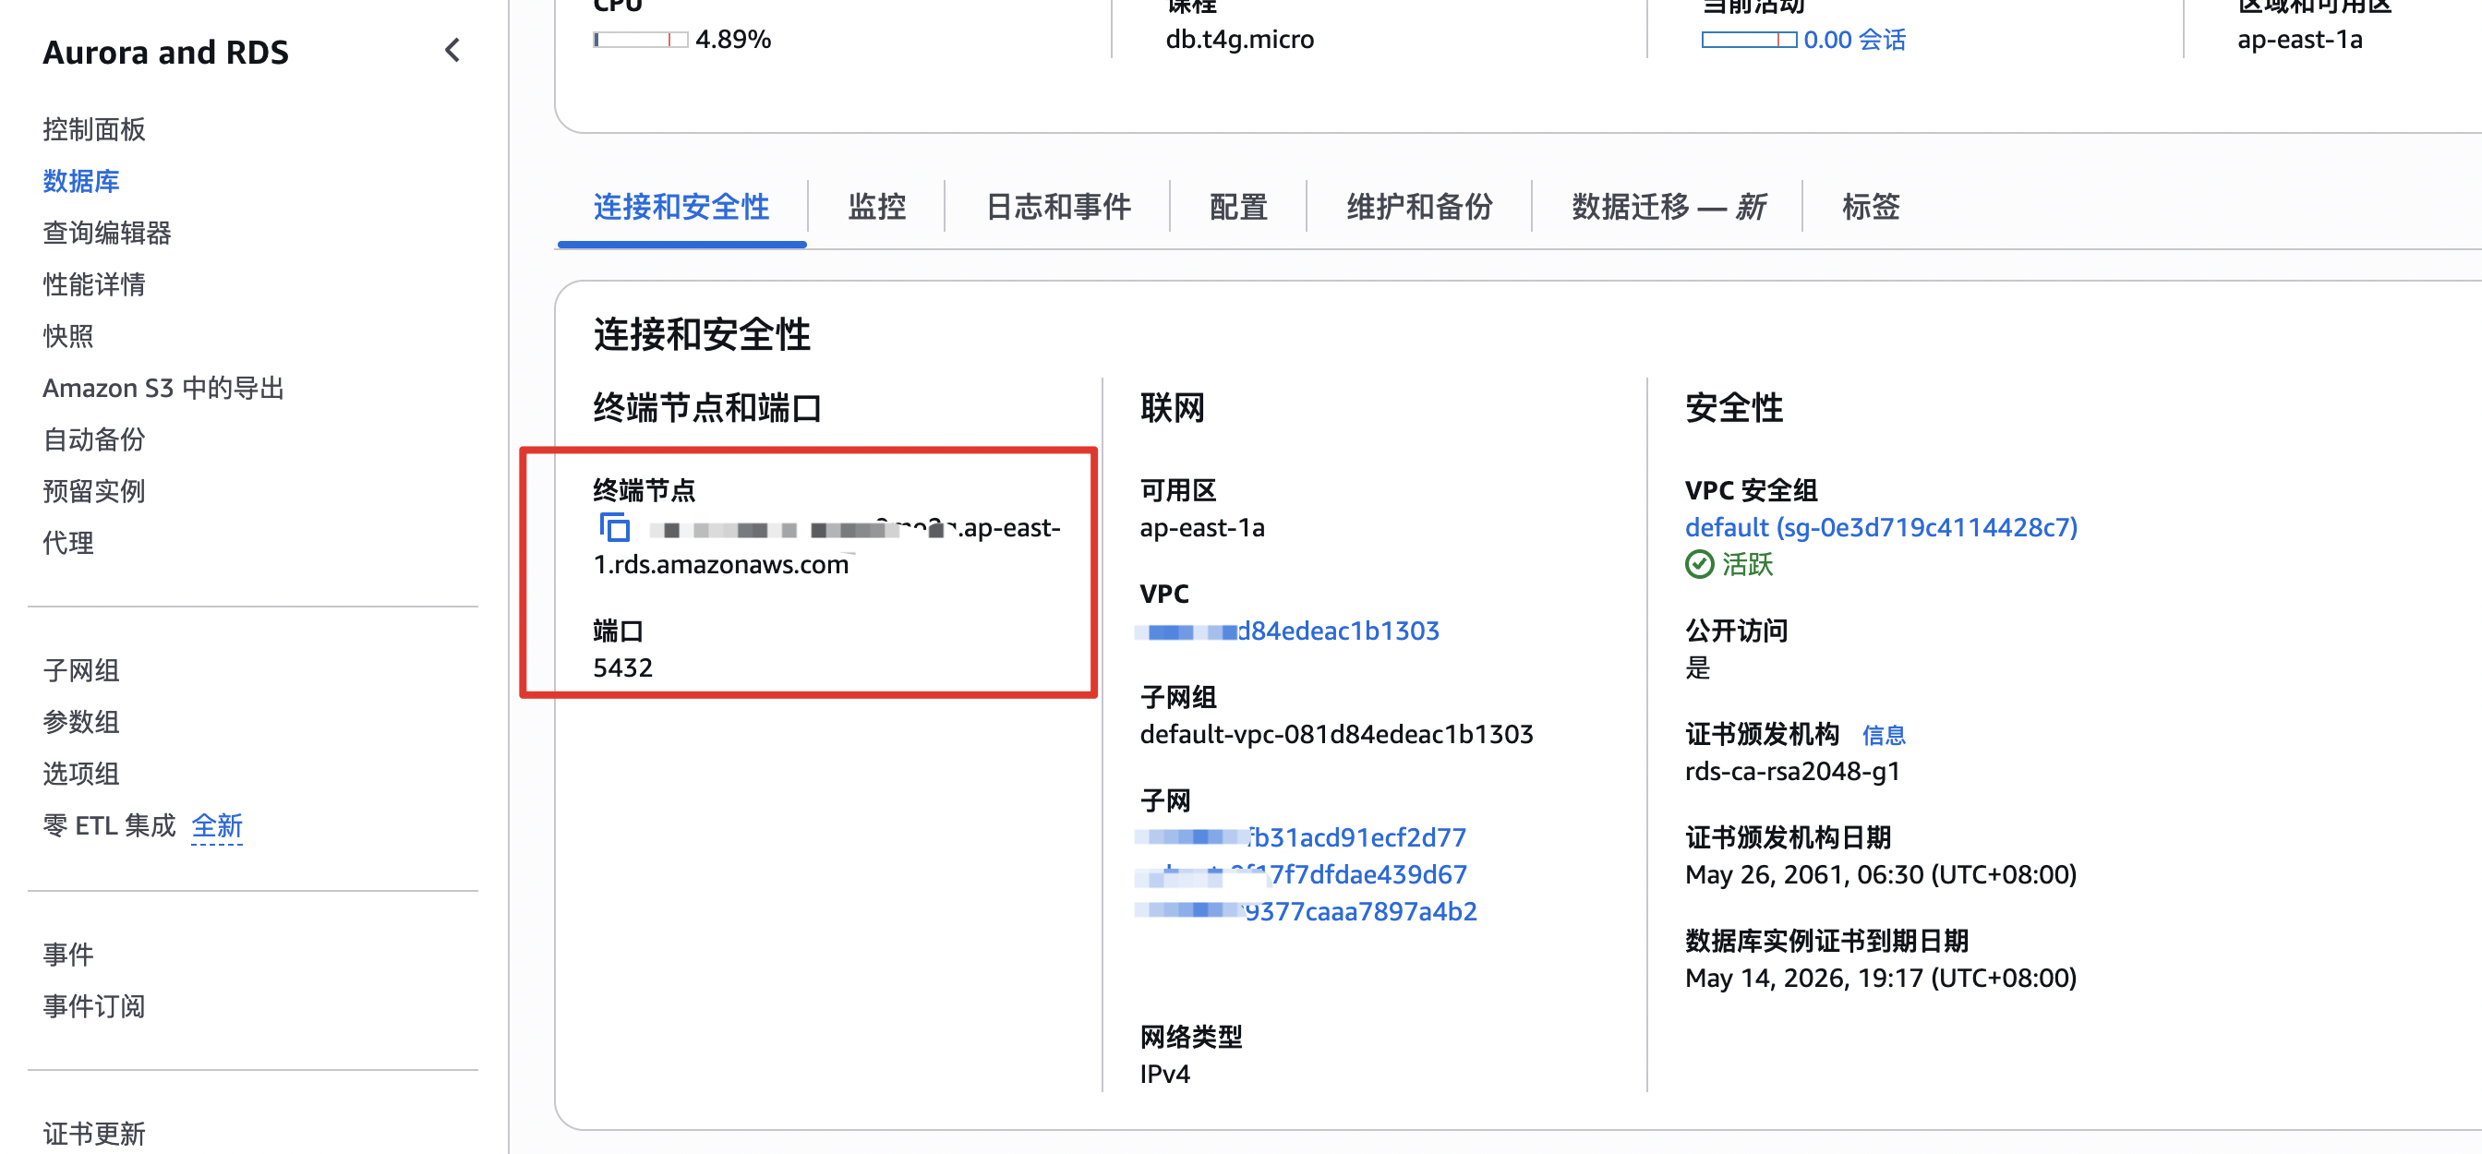Open subnet link ending b31acd91ecf2d77
Screen dimensions: 2482x1154
tap(1302, 838)
